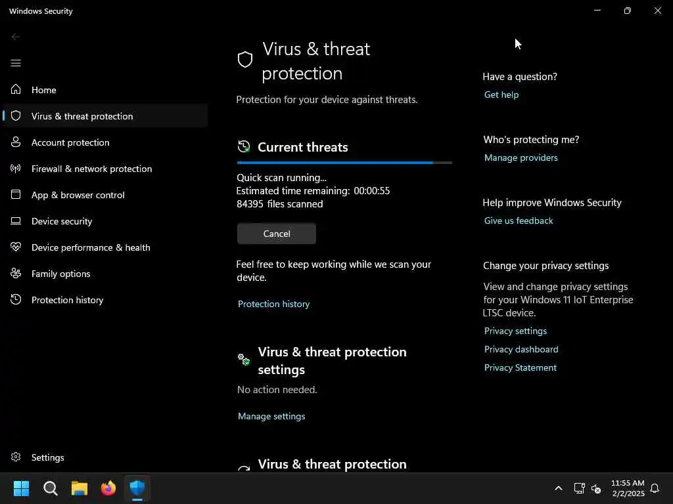Click the App & browser control window icon
Viewport: 673px width, 504px height.
point(16,194)
